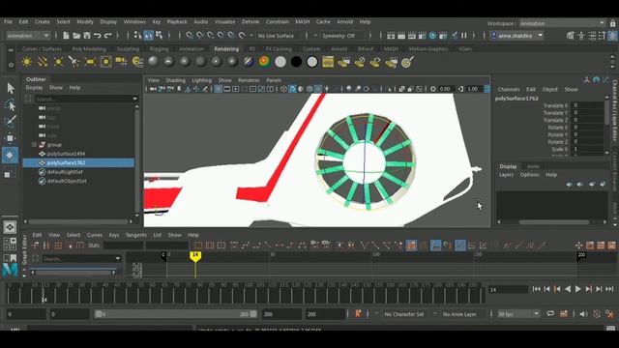
Task: Select polySurface1494 in the Outliner
Action: point(66,154)
